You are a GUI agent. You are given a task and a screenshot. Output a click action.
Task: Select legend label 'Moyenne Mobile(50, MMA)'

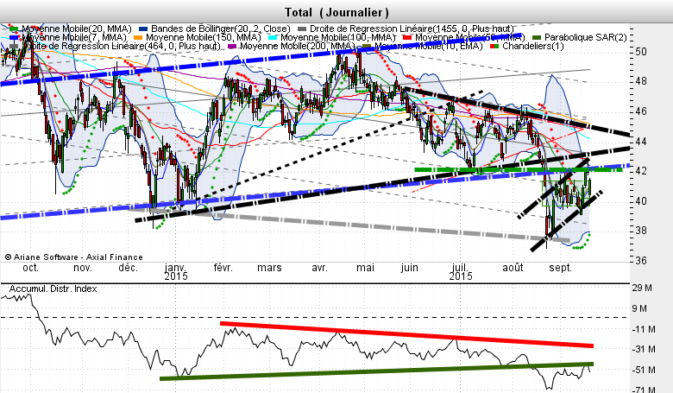pyautogui.click(x=470, y=37)
